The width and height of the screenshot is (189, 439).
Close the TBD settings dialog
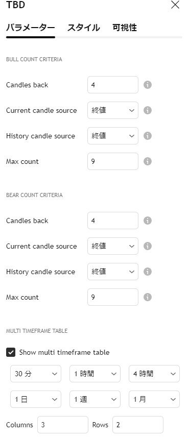tap(175, 5)
